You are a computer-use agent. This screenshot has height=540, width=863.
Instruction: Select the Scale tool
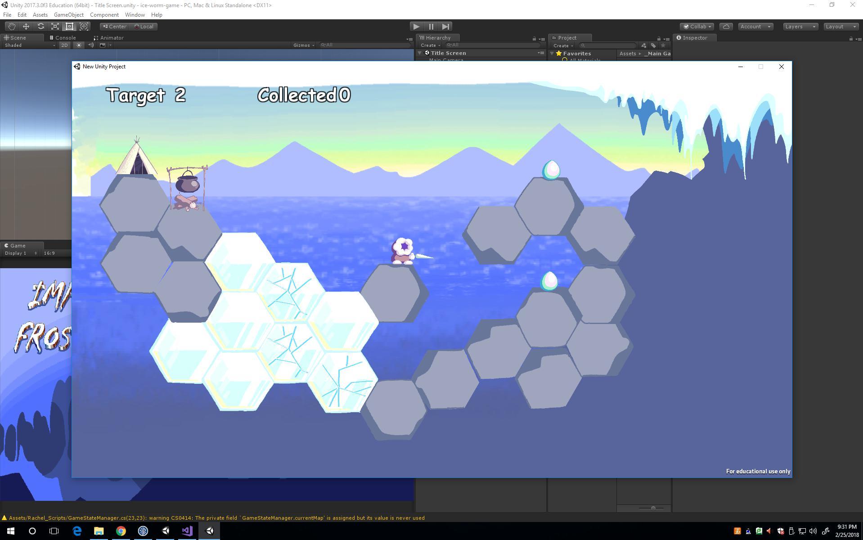coord(55,27)
